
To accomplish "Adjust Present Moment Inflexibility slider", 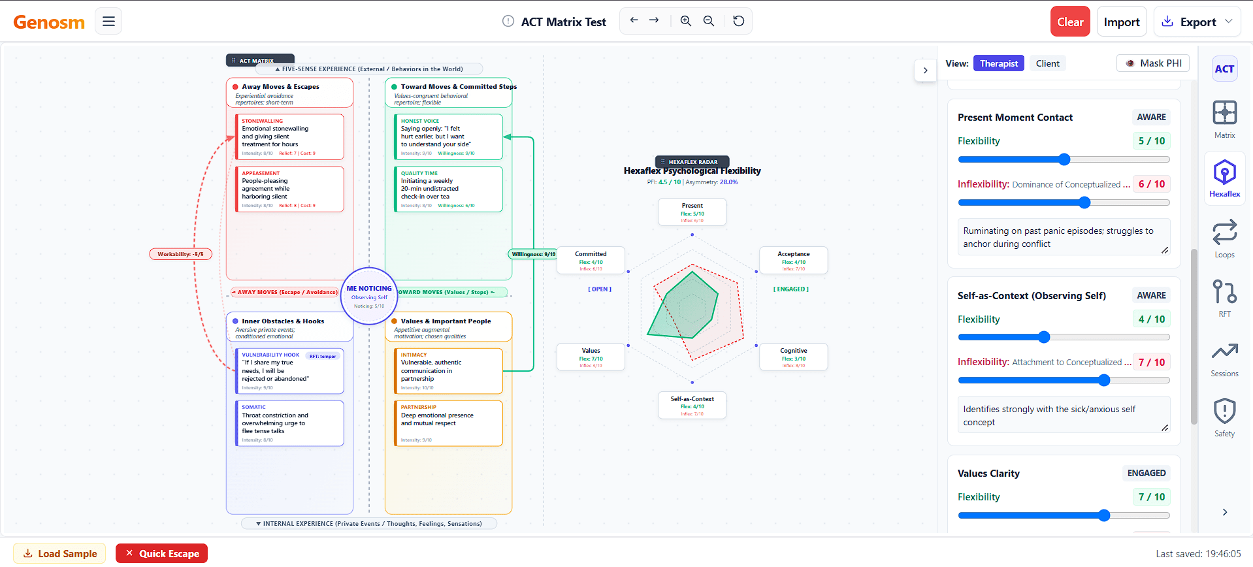I will 1064,202.
